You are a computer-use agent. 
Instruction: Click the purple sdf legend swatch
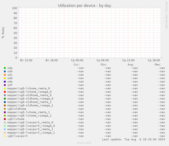pos(5,85)
